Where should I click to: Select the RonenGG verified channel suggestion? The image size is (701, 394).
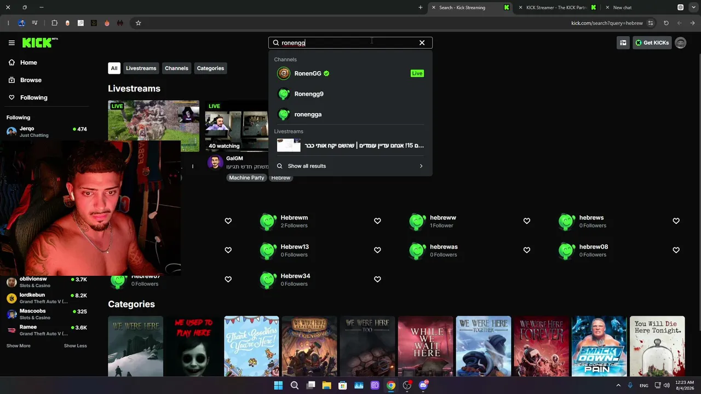pos(350,73)
